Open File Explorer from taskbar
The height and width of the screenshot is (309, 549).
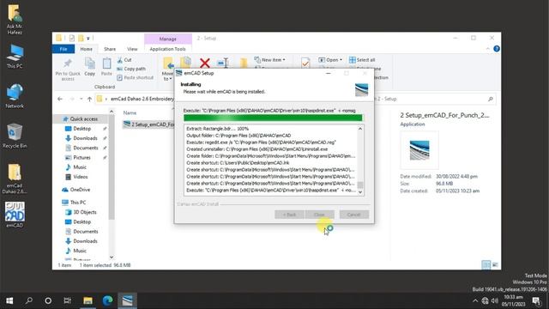point(87,300)
